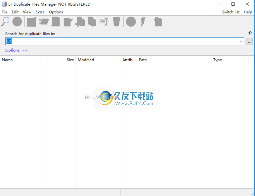Click the browse folder '...' button
Viewport: 255px width, 196px height.
pos(249,41)
